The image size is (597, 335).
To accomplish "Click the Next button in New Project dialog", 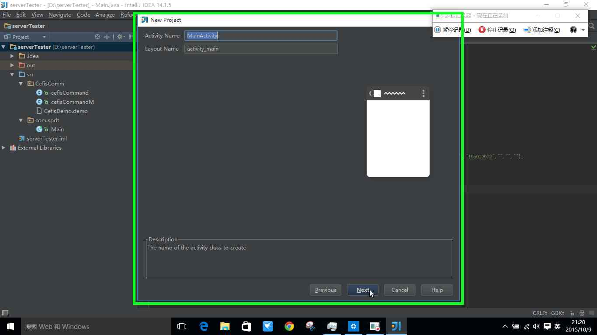I will click(x=363, y=290).
